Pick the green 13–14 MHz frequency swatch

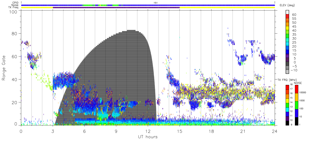[287, 105]
